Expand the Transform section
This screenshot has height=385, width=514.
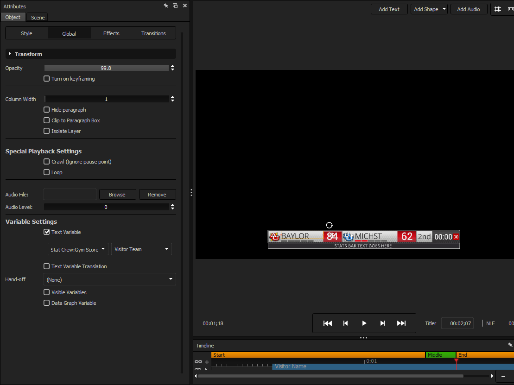click(10, 54)
